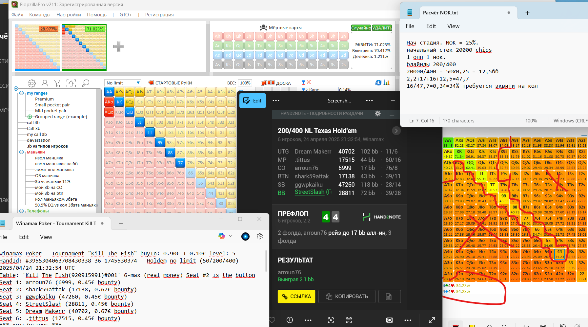Select the Premium range in the tree

(x=44, y=99)
